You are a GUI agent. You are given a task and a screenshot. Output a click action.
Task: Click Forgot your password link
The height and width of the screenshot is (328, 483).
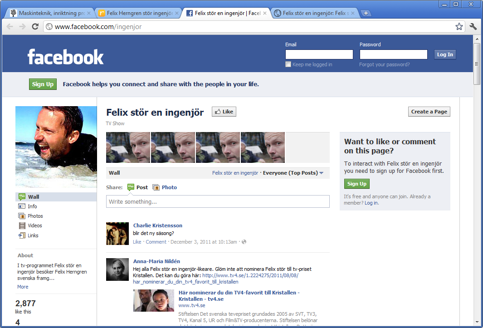(x=385, y=64)
